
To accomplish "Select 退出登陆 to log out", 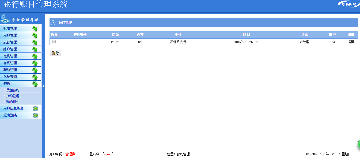I will click(21, 115).
